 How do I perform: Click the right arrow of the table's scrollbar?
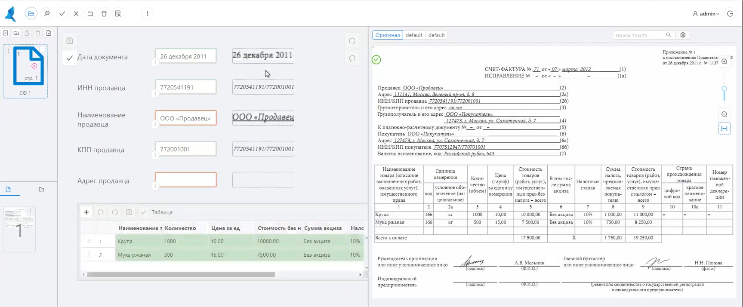tap(360, 274)
